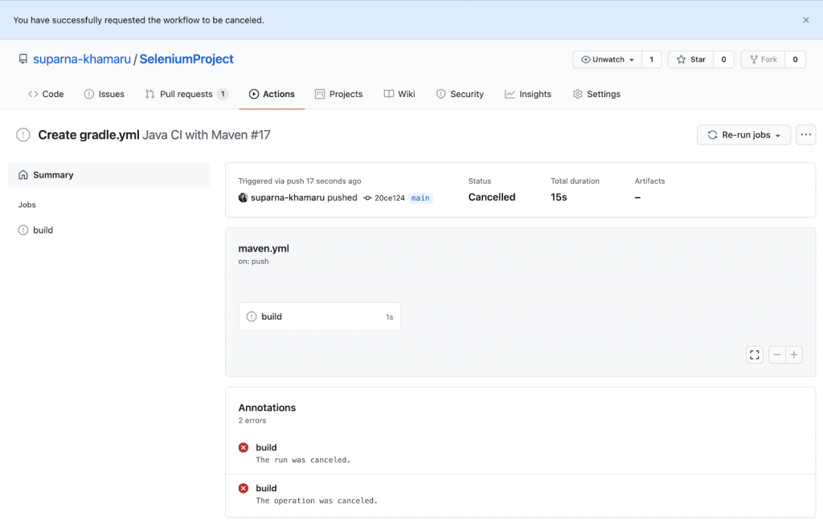823x524 pixels.
Task: Zoom out the workflow graph
Action: (x=776, y=355)
